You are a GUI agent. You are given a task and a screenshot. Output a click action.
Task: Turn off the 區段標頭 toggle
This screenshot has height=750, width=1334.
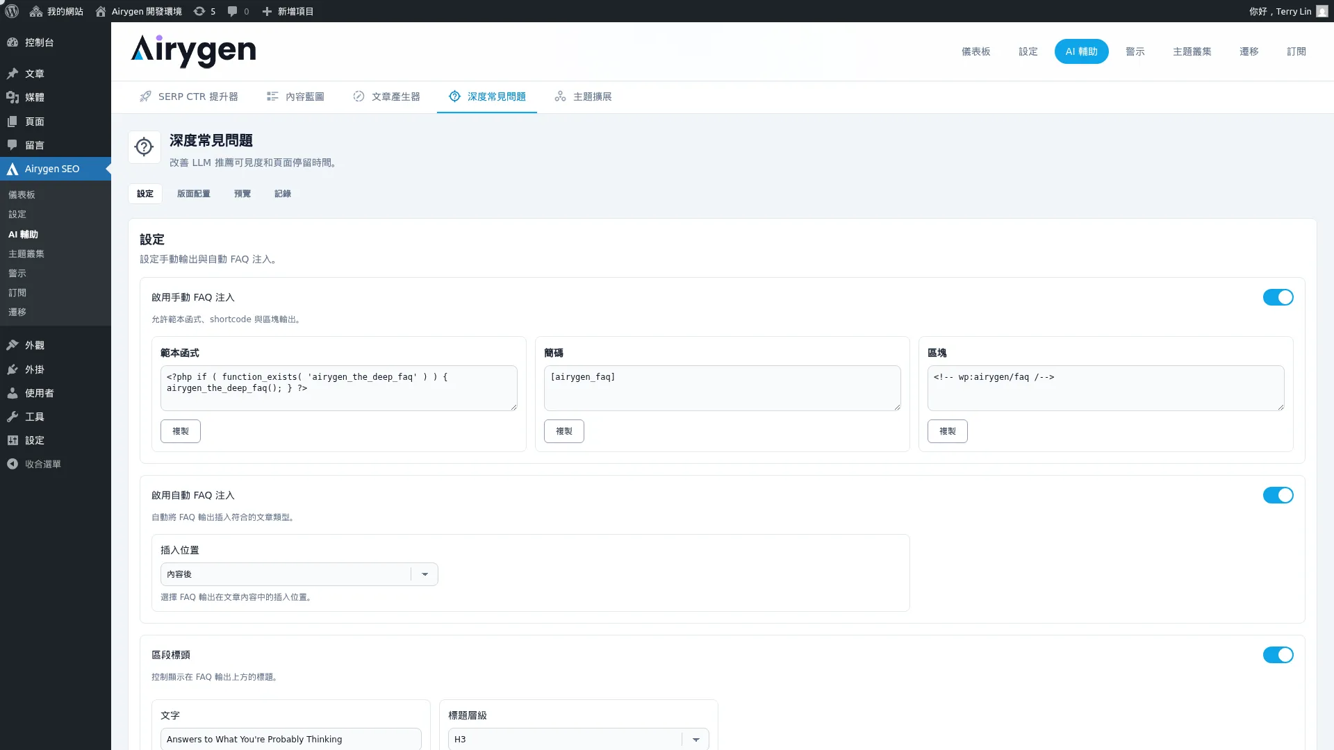[x=1278, y=655]
